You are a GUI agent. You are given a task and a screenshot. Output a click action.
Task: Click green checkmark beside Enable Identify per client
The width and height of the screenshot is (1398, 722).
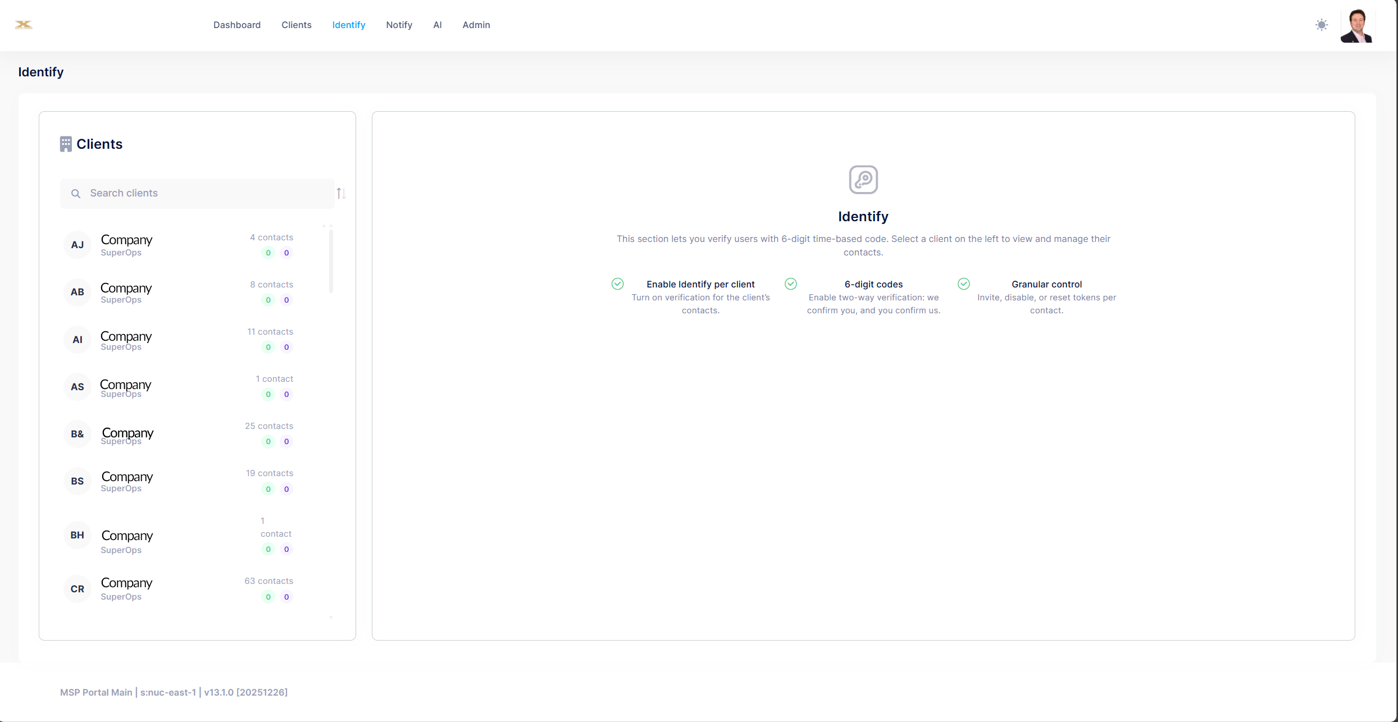click(x=617, y=284)
